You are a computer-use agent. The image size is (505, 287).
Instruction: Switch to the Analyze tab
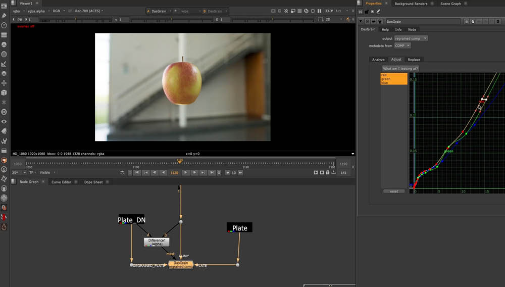[x=378, y=60]
